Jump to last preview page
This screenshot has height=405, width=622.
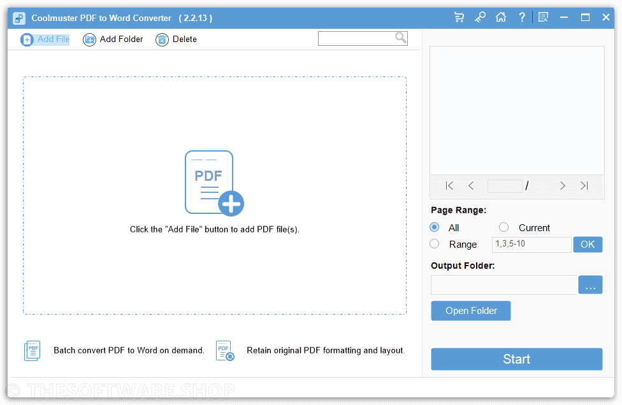(x=584, y=185)
